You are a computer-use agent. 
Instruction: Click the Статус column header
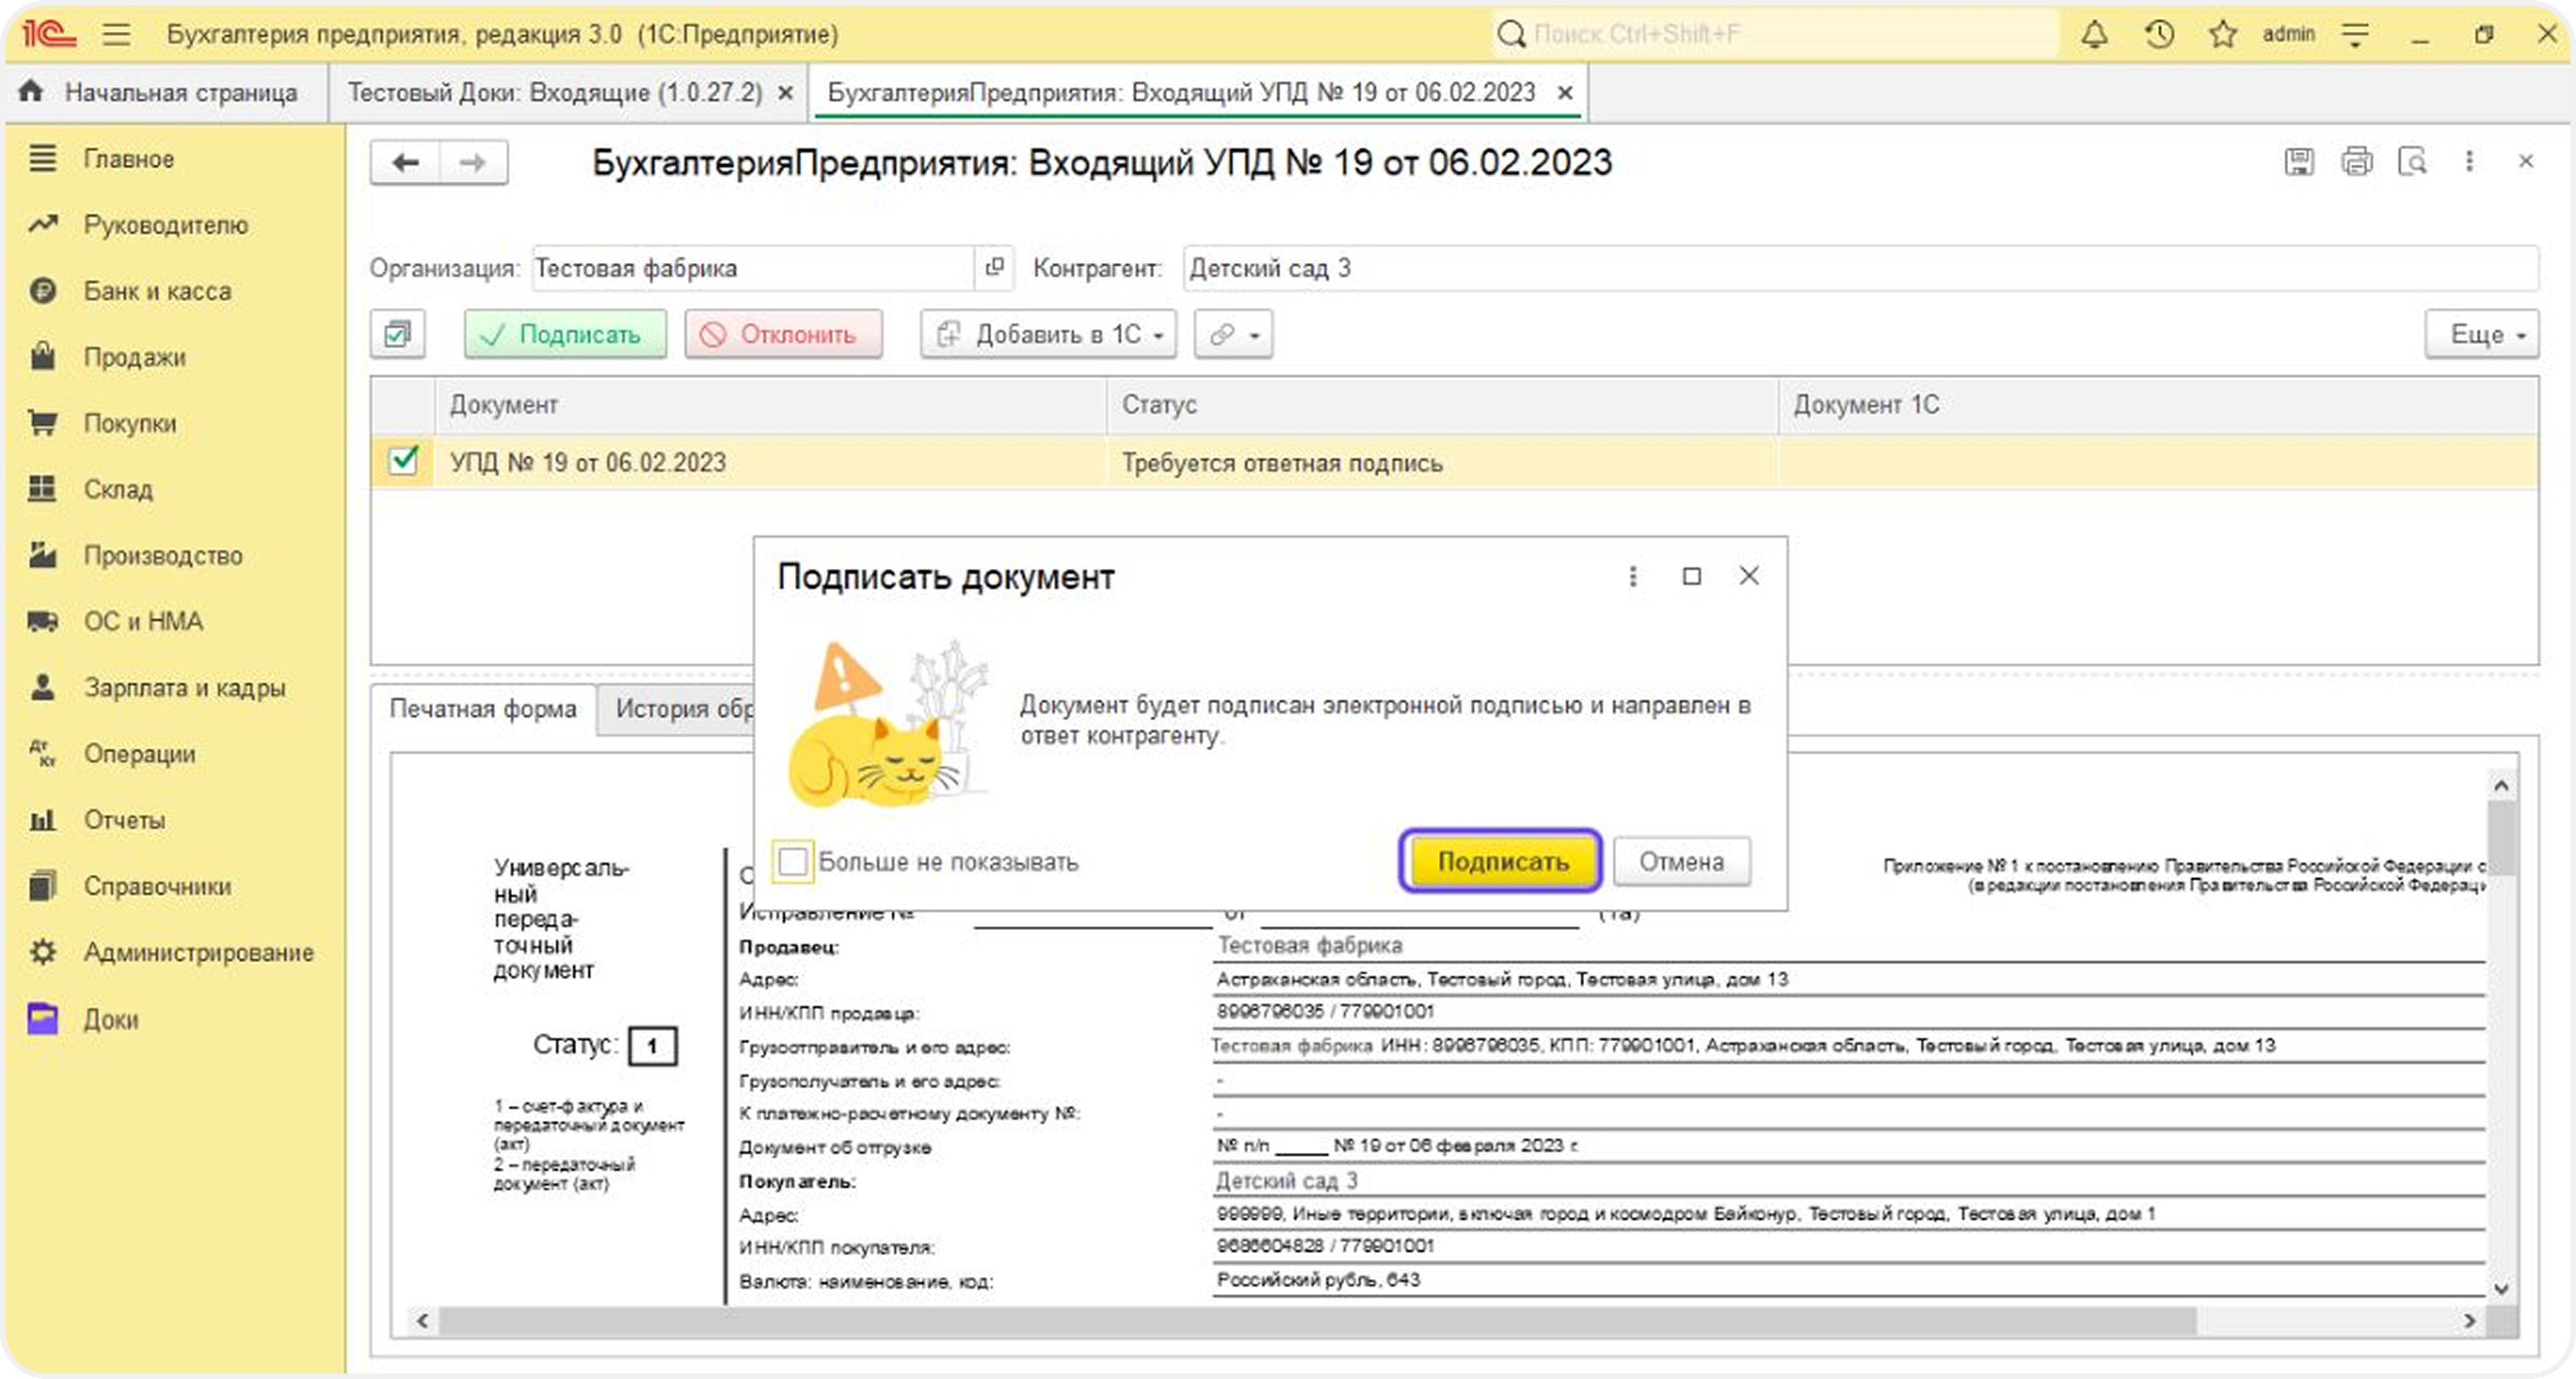click(1442, 404)
